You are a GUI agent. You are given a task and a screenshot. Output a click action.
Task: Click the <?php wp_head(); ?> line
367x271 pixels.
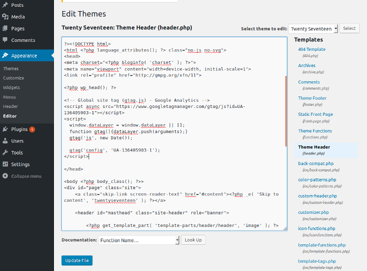pos(90,88)
